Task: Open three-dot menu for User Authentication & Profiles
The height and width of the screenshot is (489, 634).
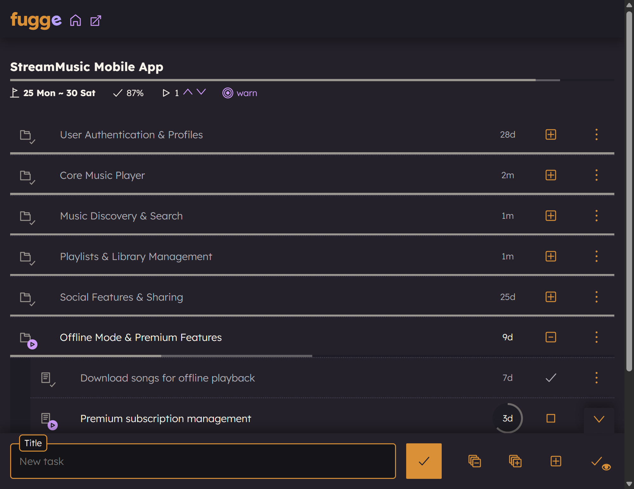Action: click(x=596, y=134)
